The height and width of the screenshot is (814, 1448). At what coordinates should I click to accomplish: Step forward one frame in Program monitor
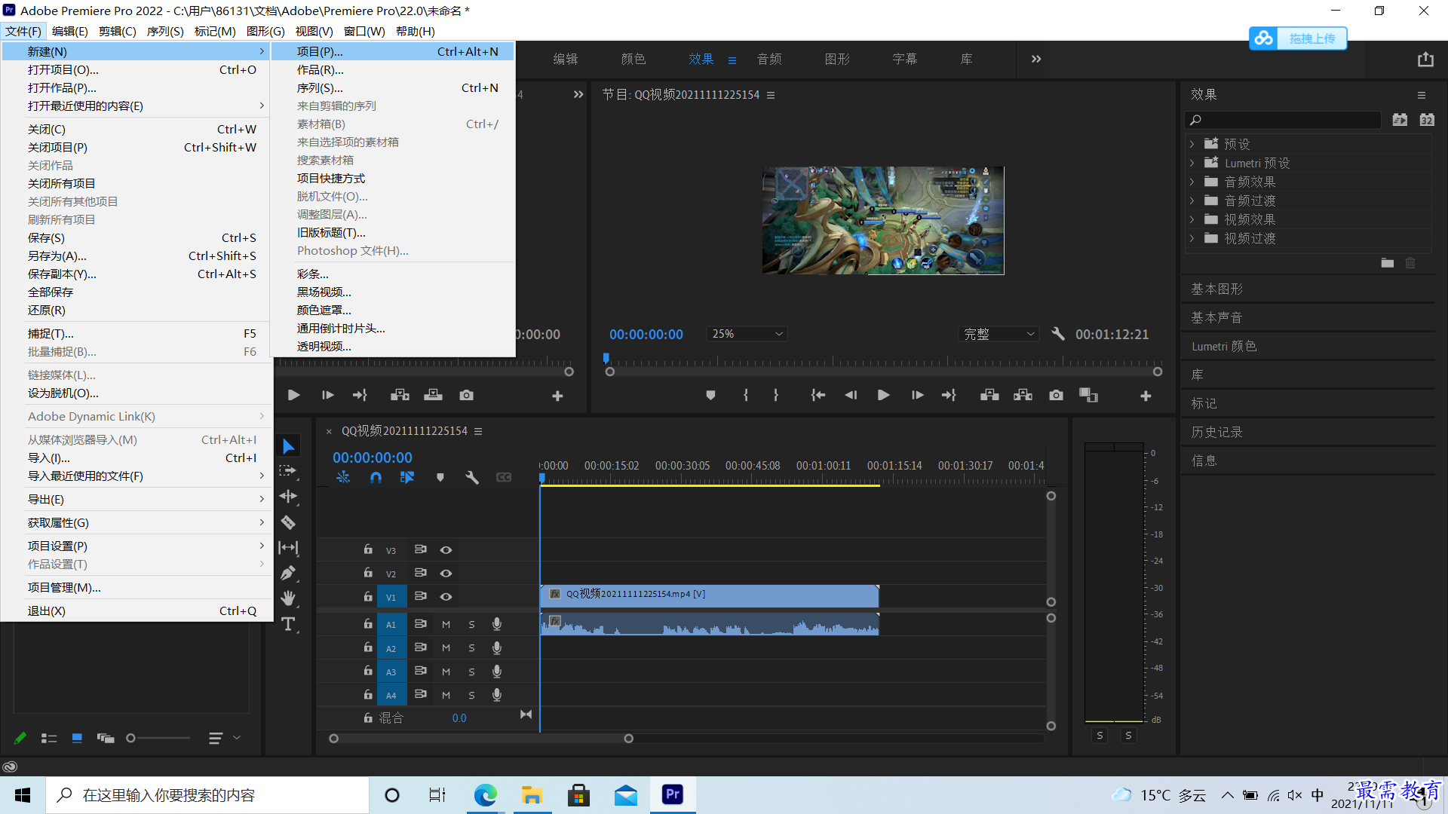tap(917, 395)
